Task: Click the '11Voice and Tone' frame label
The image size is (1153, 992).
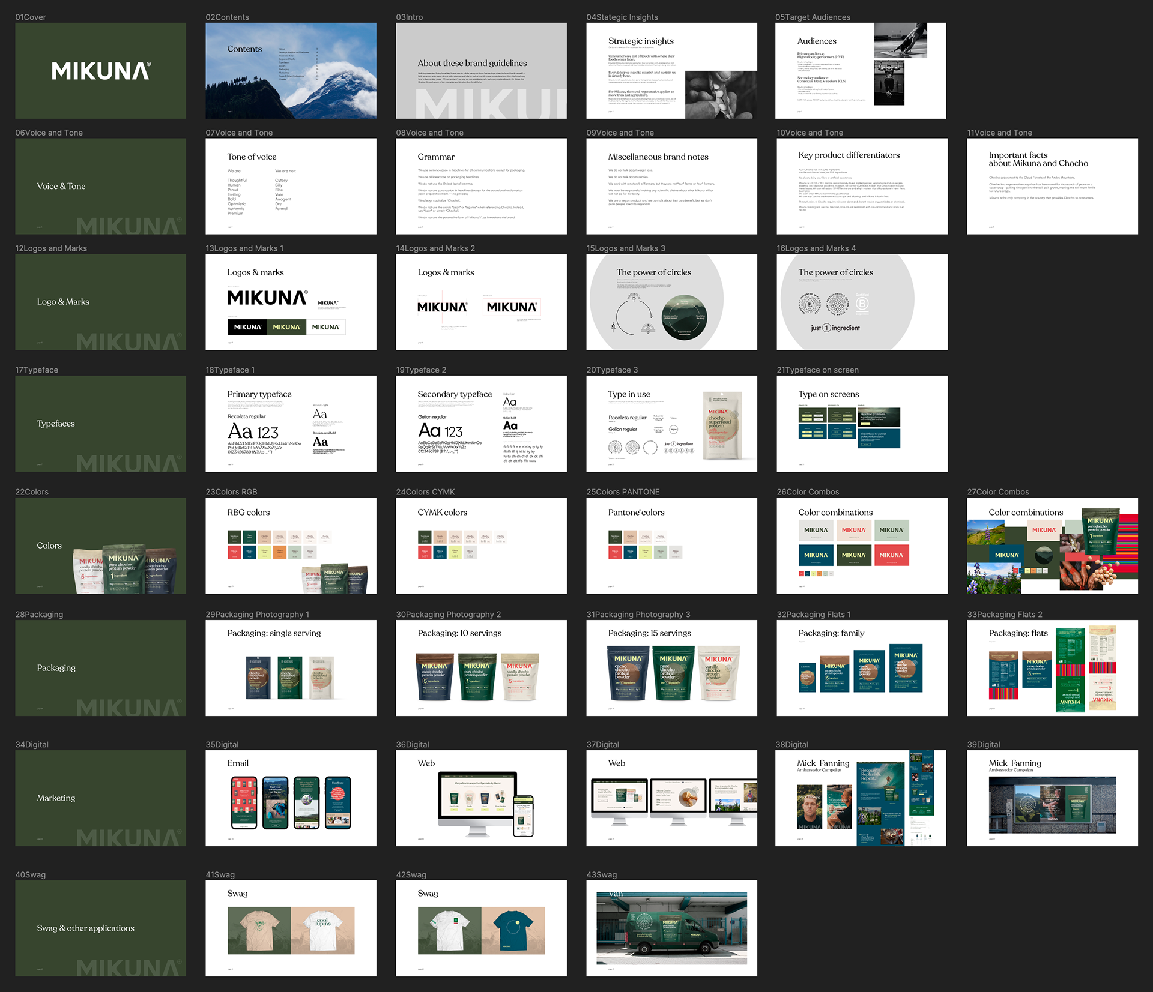Action: (999, 133)
